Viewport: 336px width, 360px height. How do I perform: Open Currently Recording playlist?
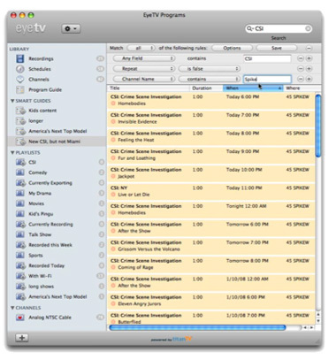click(x=44, y=225)
